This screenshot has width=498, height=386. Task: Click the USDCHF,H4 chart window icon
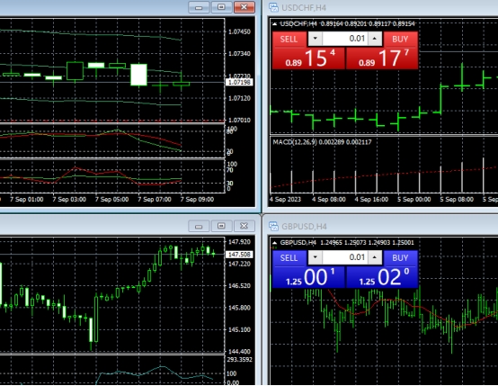click(273, 7)
